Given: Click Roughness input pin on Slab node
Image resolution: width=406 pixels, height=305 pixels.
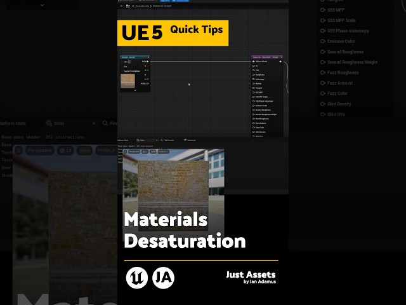Looking at the screenshot, I should click(x=254, y=75).
